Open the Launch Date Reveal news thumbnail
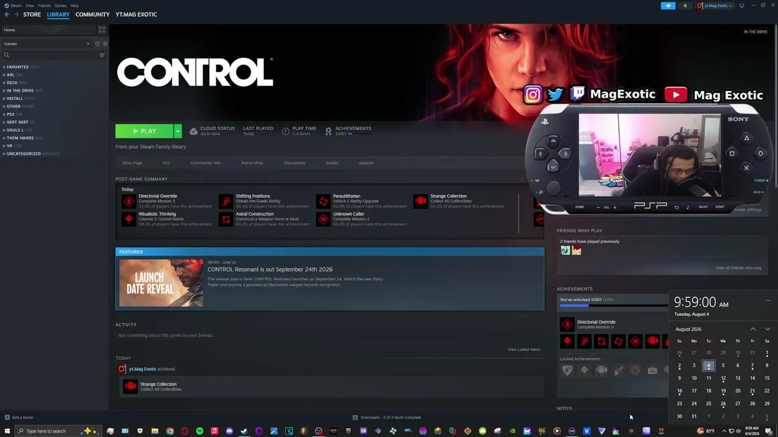The width and height of the screenshot is (778, 437). point(161,283)
